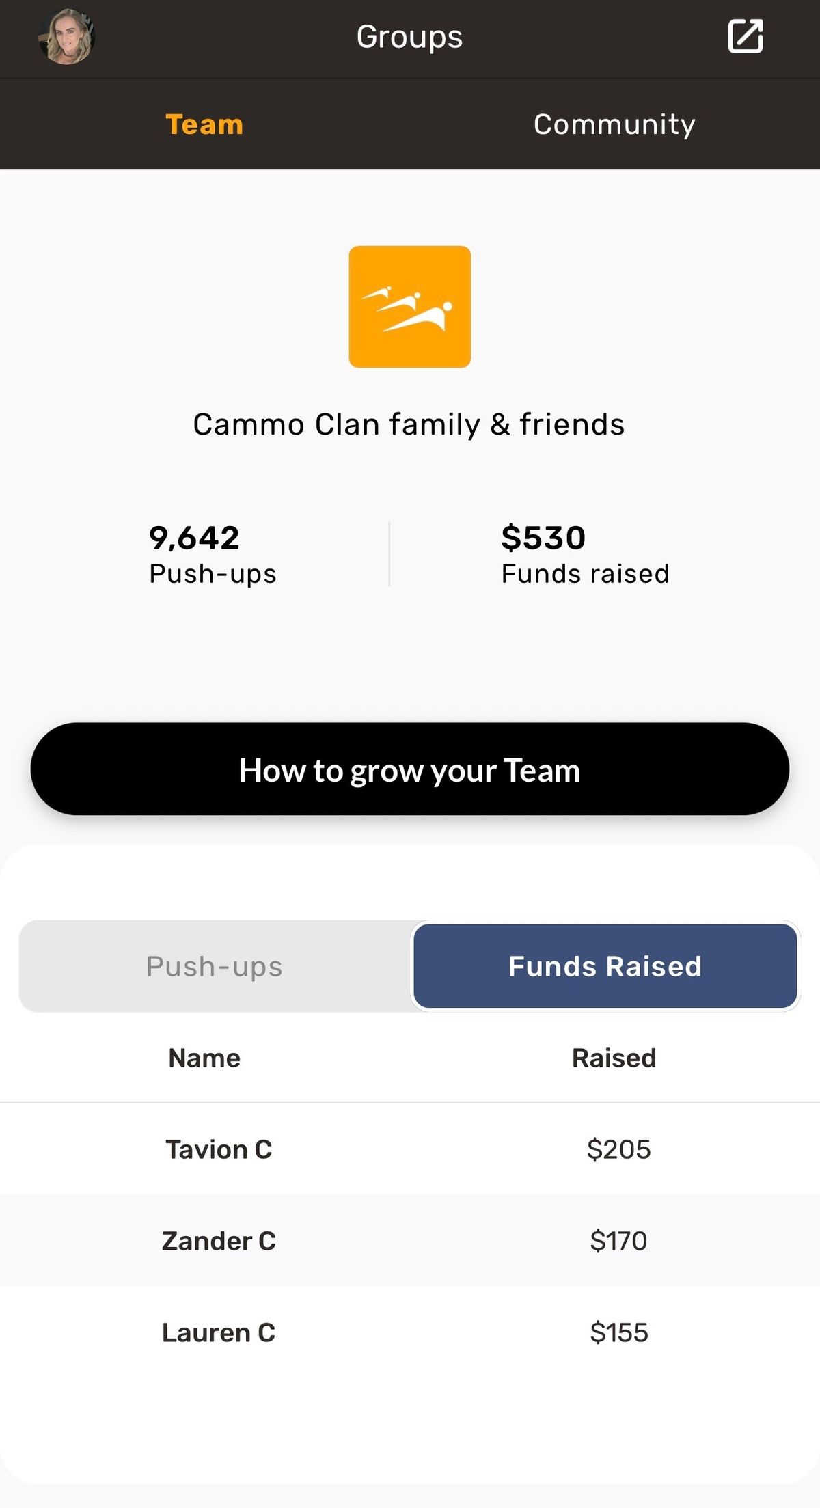Click the Groups page title
Screen dimensions: 820x1508
tap(409, 37)
